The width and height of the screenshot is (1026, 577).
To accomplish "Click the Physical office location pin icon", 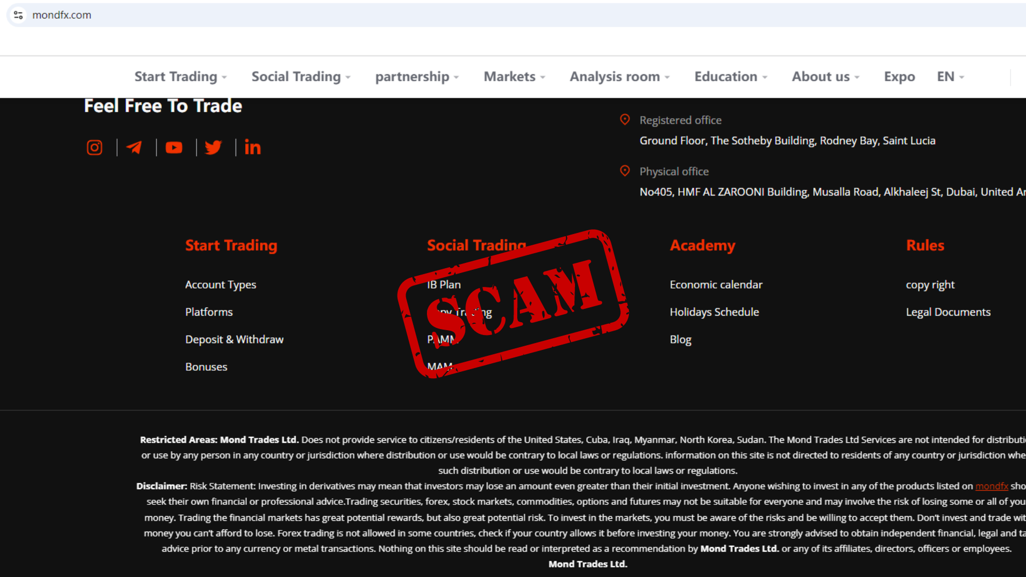I will coord(625,171).
